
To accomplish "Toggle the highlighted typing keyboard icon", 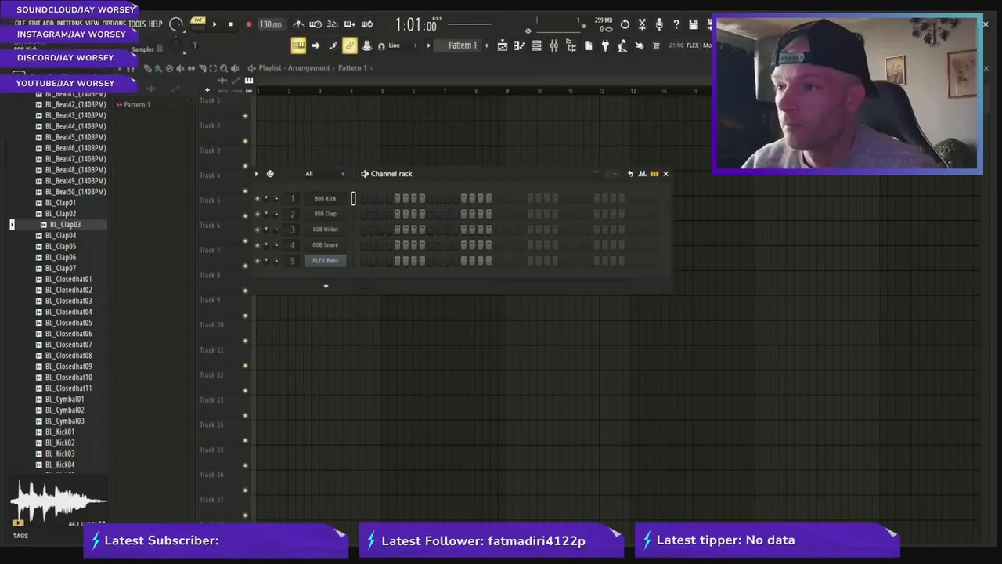I will point(298,45).
